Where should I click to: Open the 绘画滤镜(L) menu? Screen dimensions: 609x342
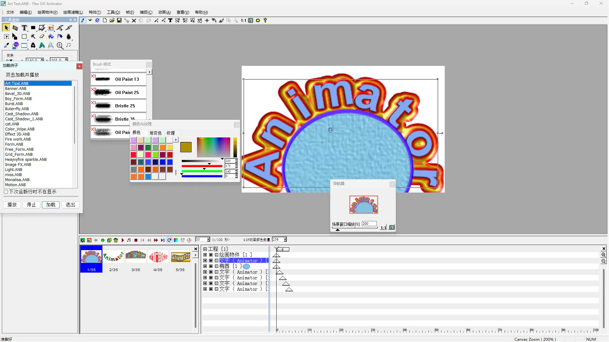click(73, 12)
